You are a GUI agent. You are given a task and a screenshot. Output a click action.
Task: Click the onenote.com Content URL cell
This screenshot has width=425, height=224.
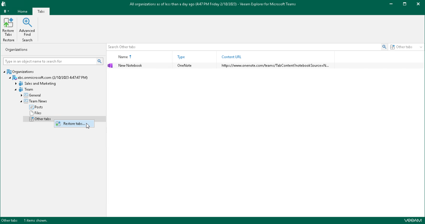[x=275, y=66]
